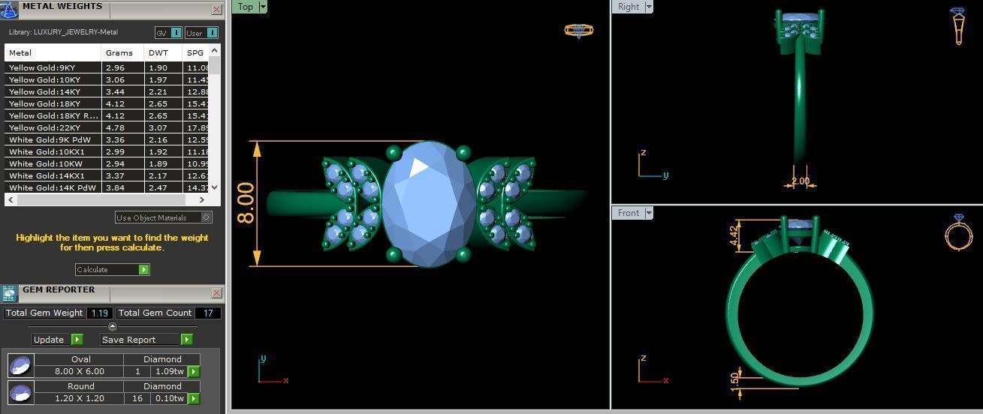983x414 pixels.
Task: Select the White Gold:10KX1 row
Action: click(107, 151)
